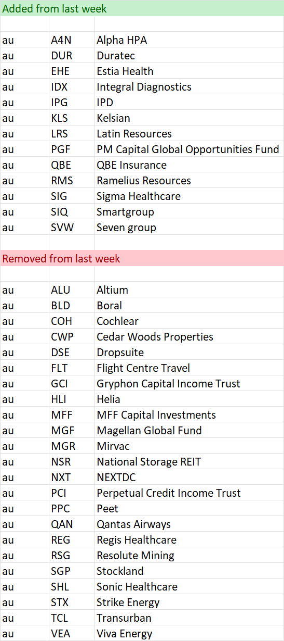Image resolution: width=284 pixels, height=641 pixels.
Task: Click the Cochlear company cell
Action: click(189, 321)
